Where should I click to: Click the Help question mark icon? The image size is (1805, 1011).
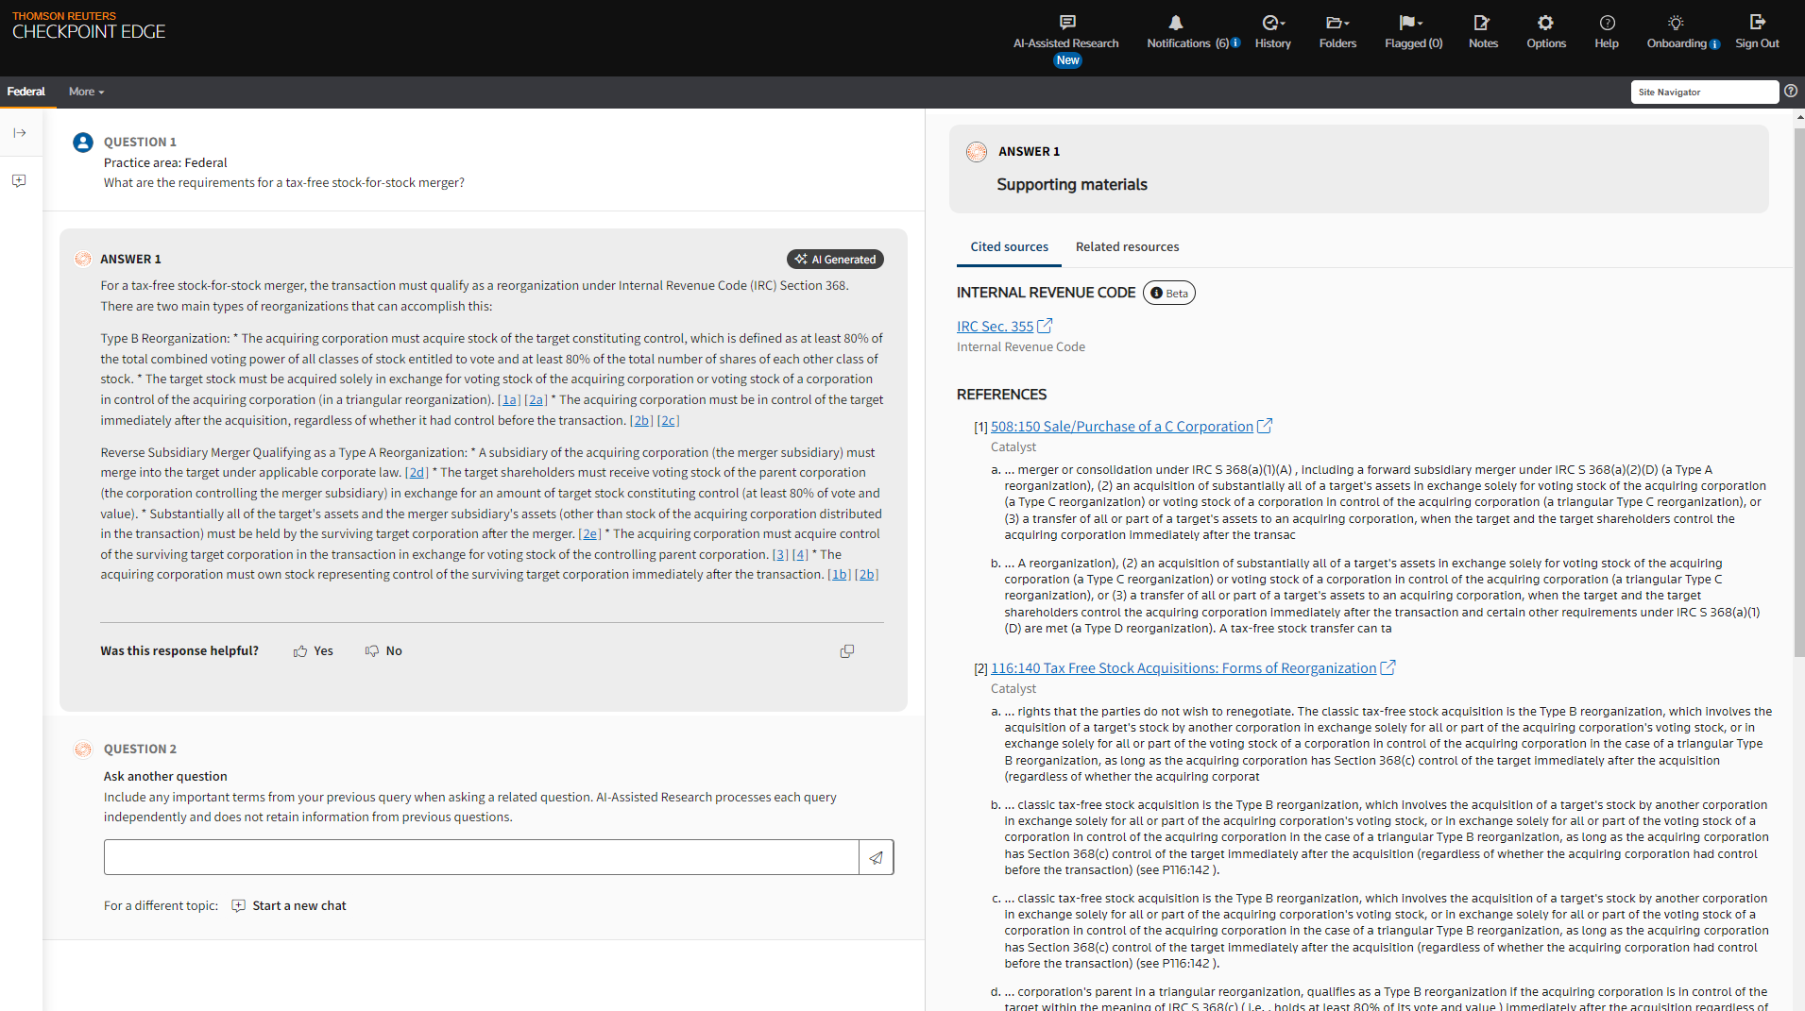[x=1607, y=23]
